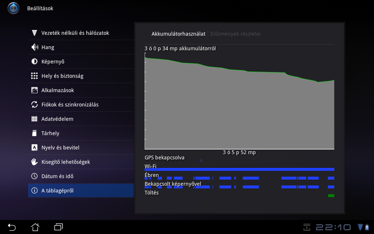Viewport: 374px width, 234px height.
Task: Go to the Home screen
Action: pos(35,227)
